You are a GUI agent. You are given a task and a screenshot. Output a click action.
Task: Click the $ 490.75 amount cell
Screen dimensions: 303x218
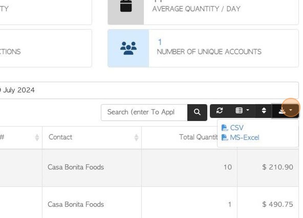(x=277, y=205)
